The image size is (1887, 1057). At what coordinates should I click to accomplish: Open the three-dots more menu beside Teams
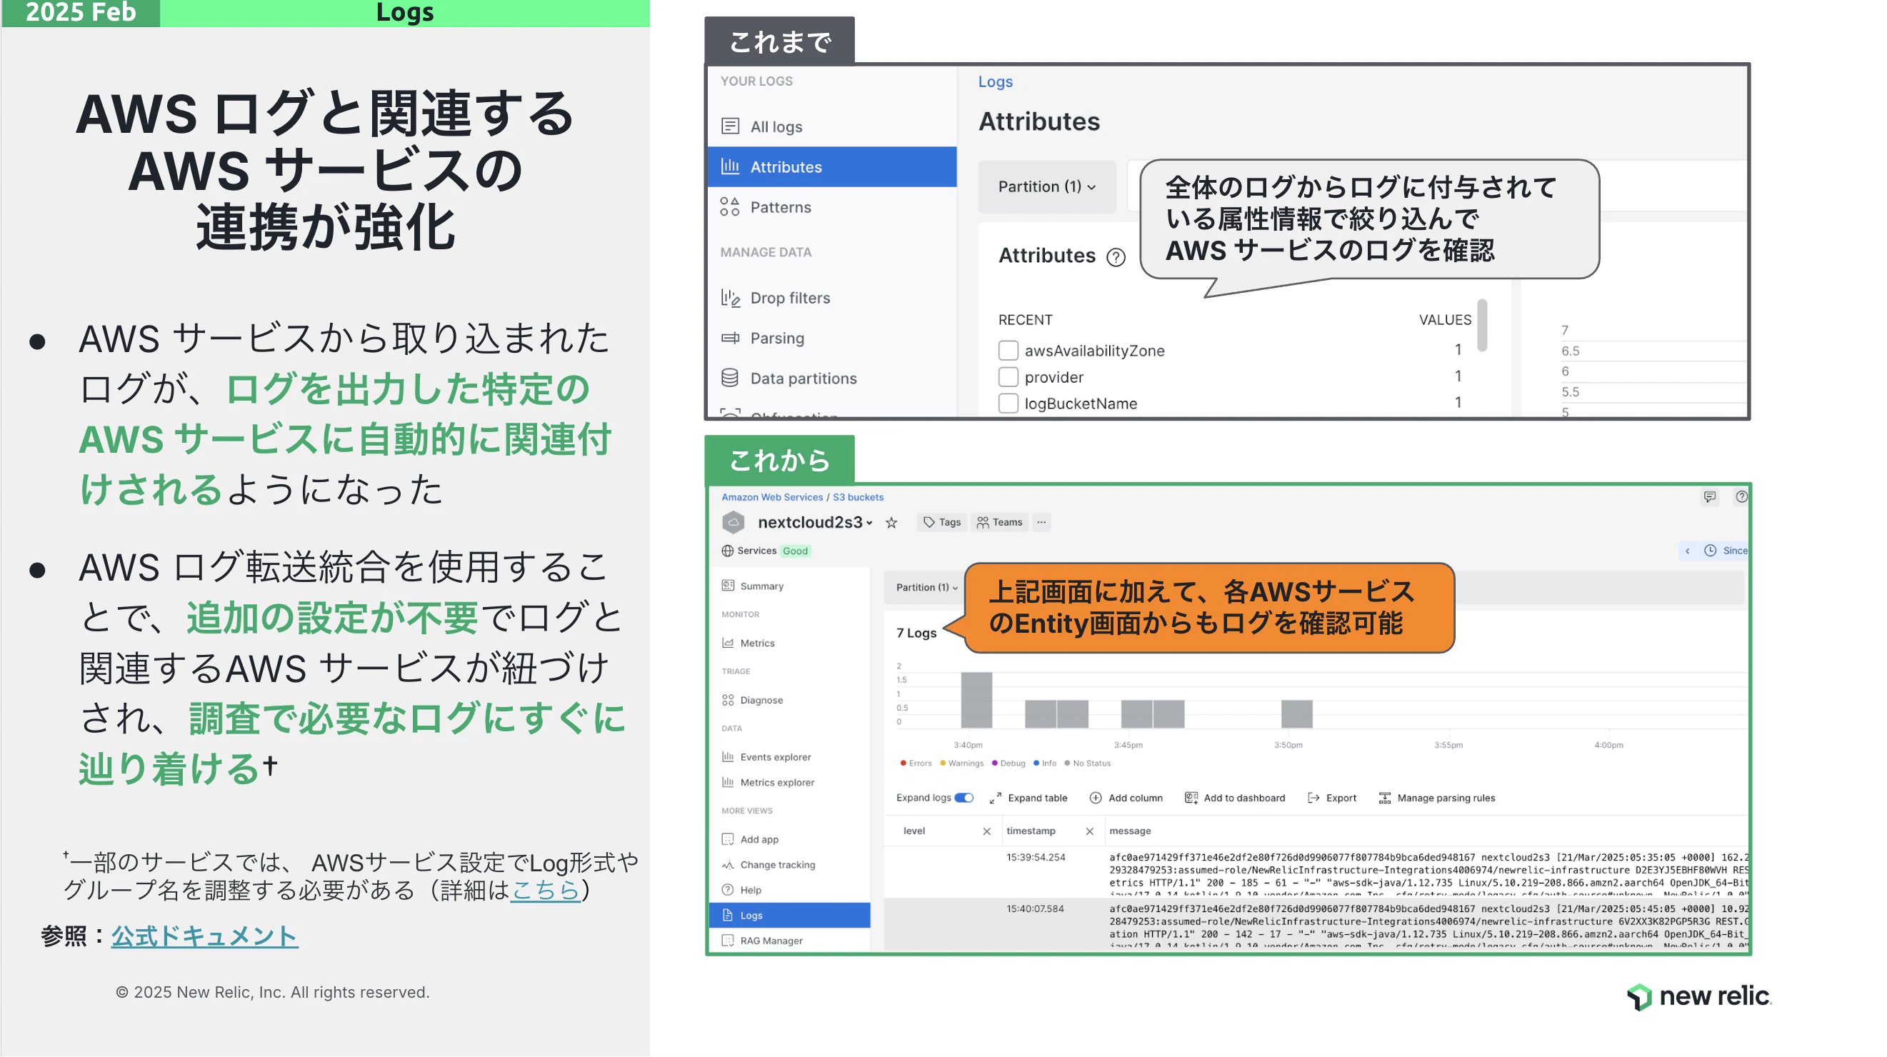click(1041, 522)
